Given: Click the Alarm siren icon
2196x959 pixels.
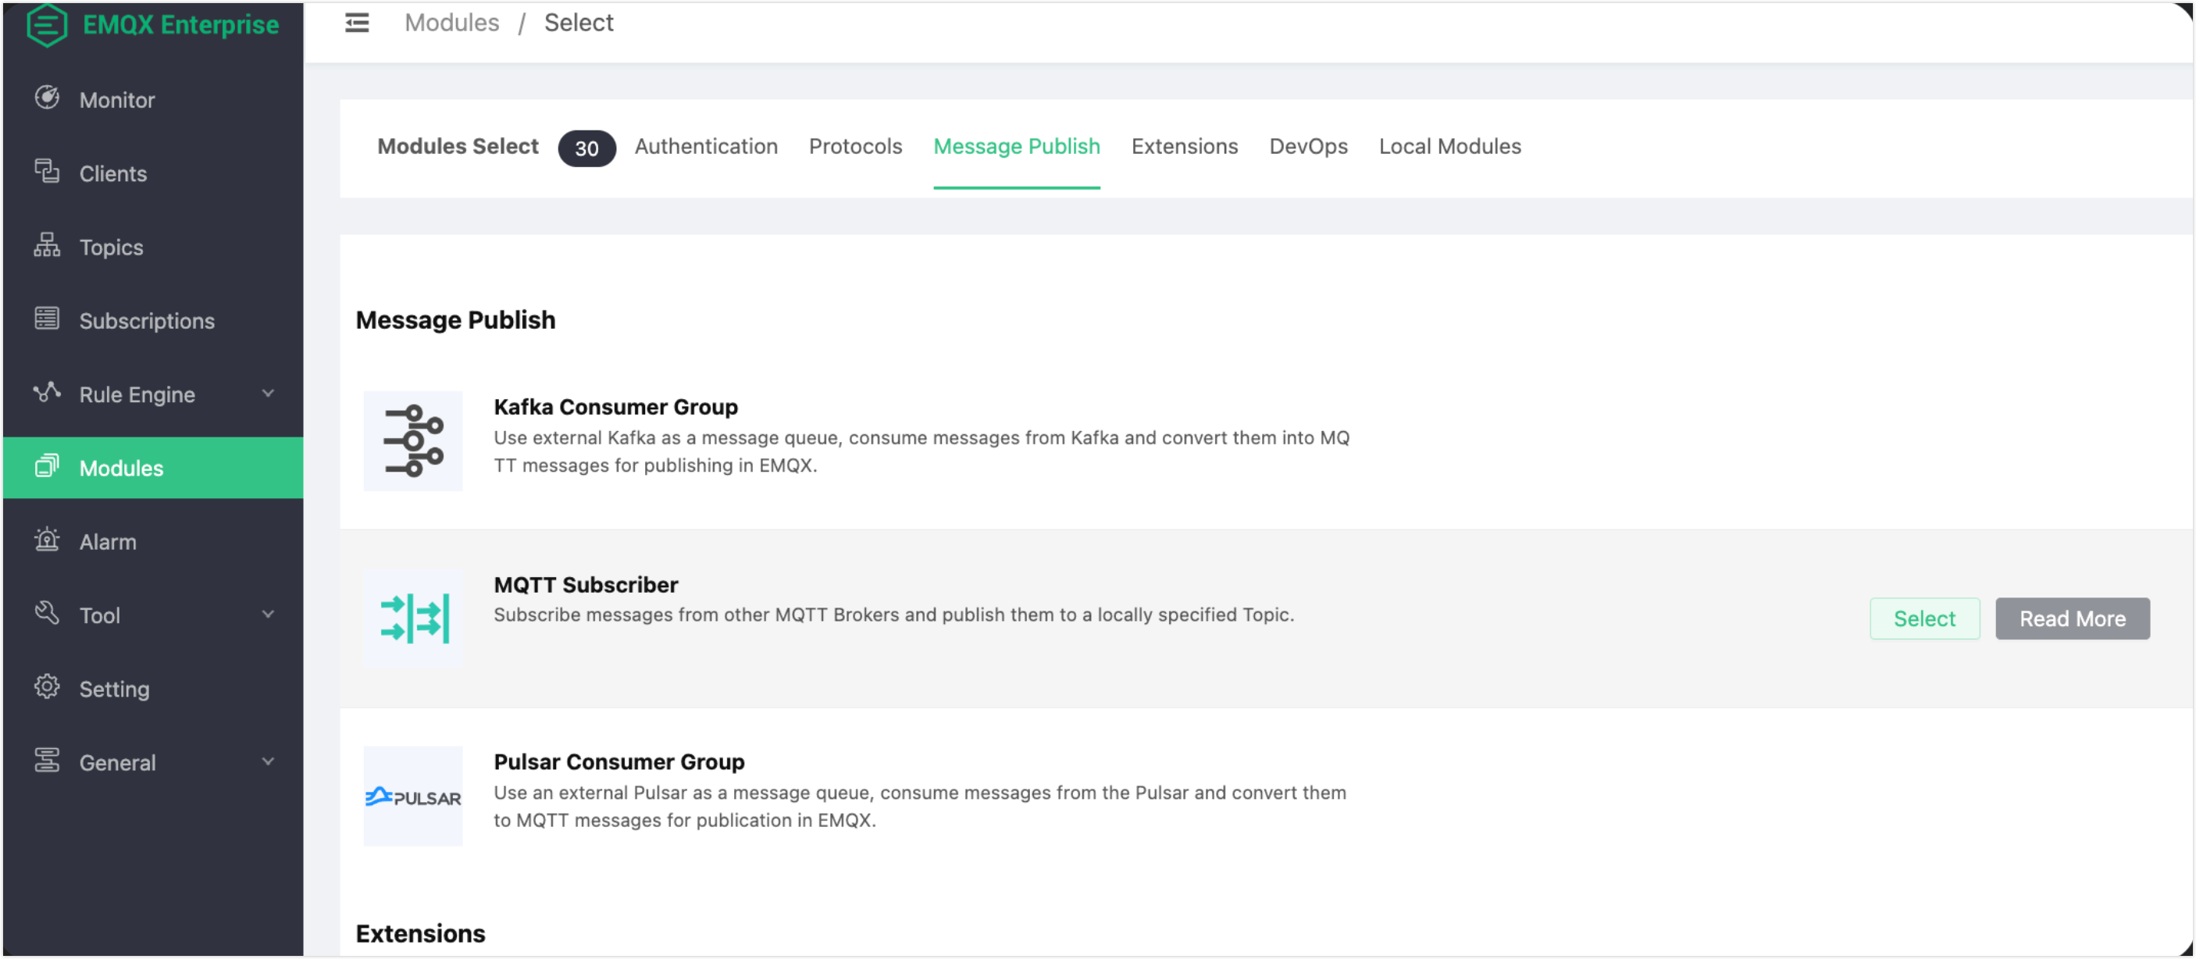Looking at the screenshot, I should coord(47,540).
